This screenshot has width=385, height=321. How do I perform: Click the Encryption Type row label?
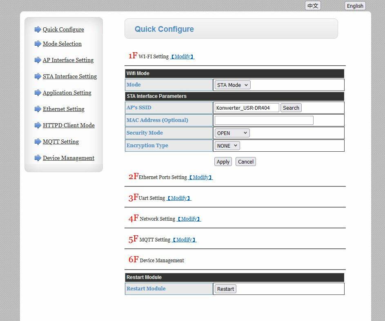[x=147, y=146]
